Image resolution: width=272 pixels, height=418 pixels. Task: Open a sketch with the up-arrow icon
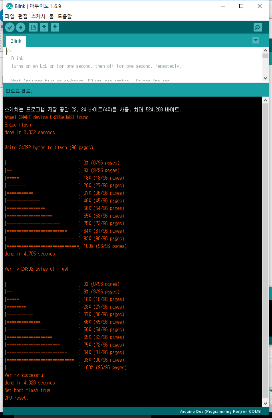pyautogui.click(x=44, y=27)
